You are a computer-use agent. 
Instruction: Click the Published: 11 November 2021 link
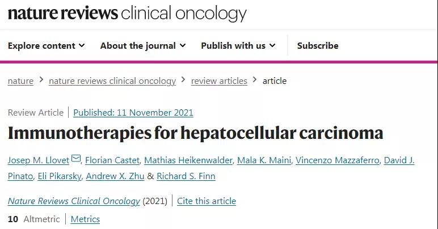point(133,113)
